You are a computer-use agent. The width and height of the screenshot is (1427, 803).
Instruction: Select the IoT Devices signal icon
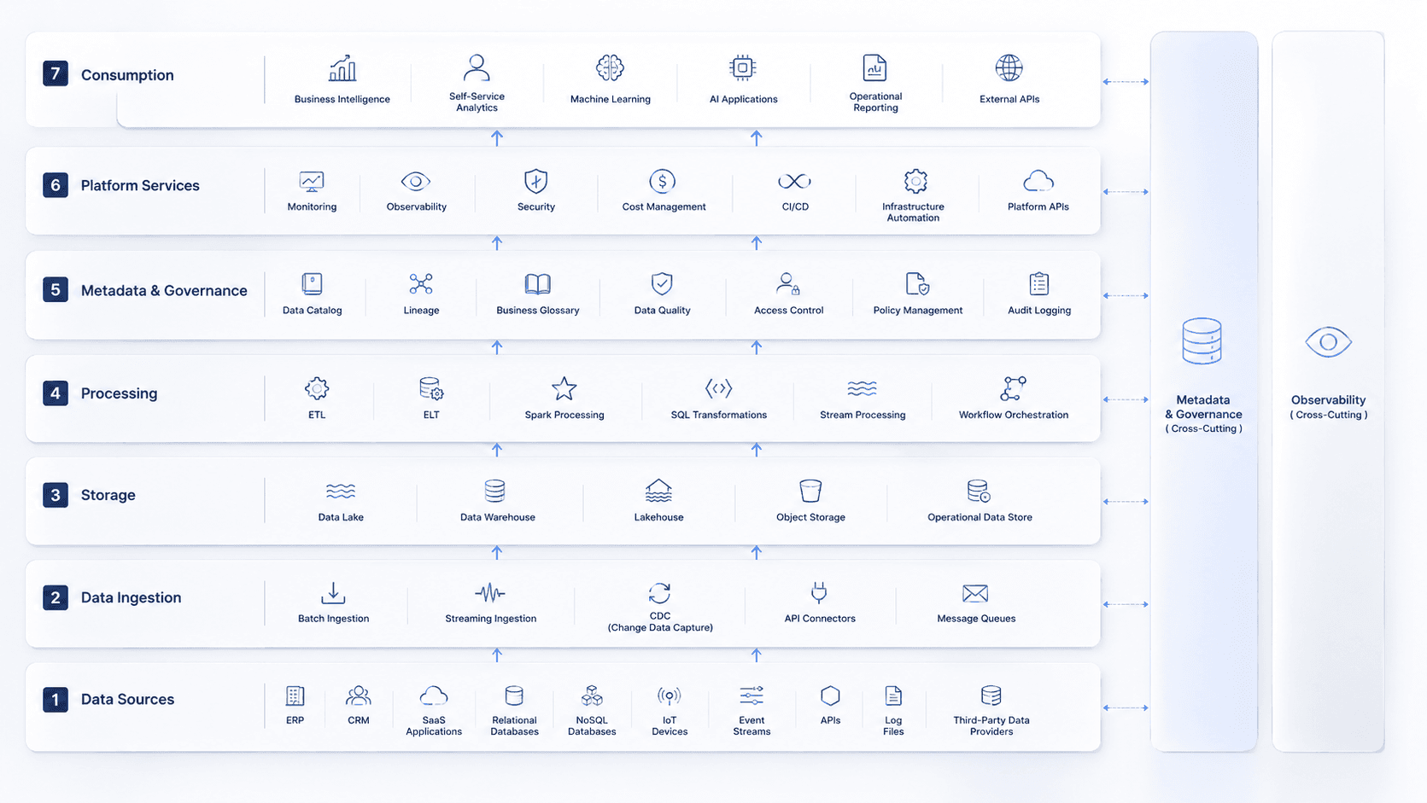[669, 696]
